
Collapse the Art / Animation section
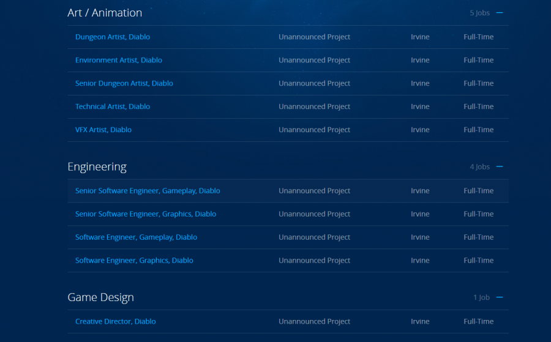coord(500,13)
